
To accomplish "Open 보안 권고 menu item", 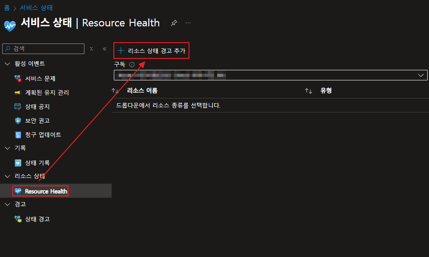I will pos(37,120).
